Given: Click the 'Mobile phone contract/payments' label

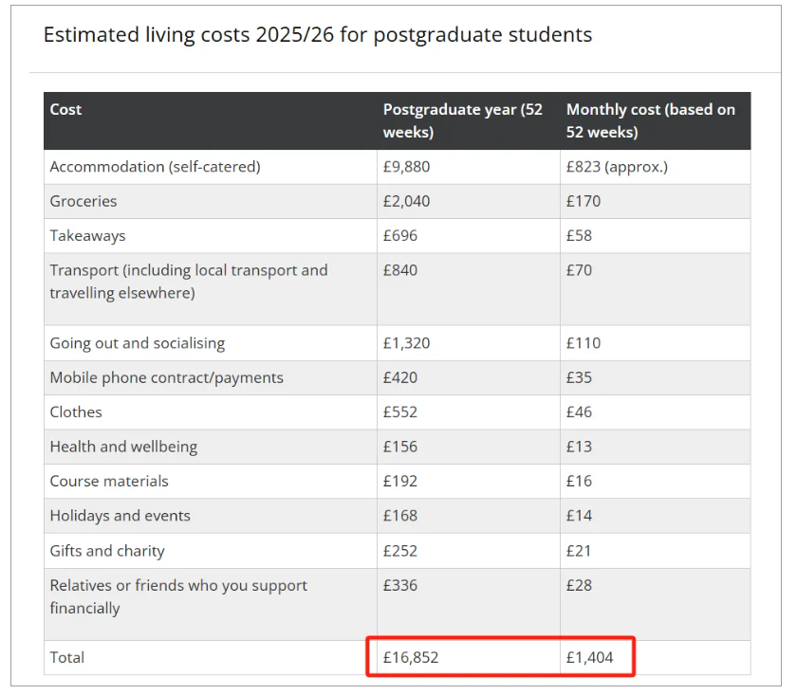Looking at the screenshot, I should tap(166, 377).
